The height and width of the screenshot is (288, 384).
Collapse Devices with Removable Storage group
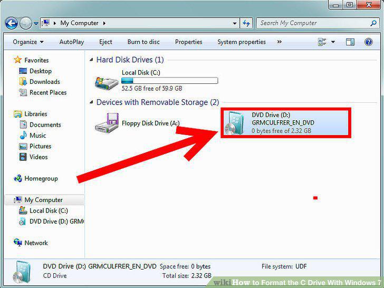[x=91, y=102]
